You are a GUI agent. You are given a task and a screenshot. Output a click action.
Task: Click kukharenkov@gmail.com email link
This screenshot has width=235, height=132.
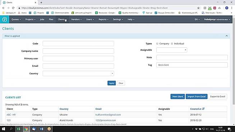pos(108,115)
